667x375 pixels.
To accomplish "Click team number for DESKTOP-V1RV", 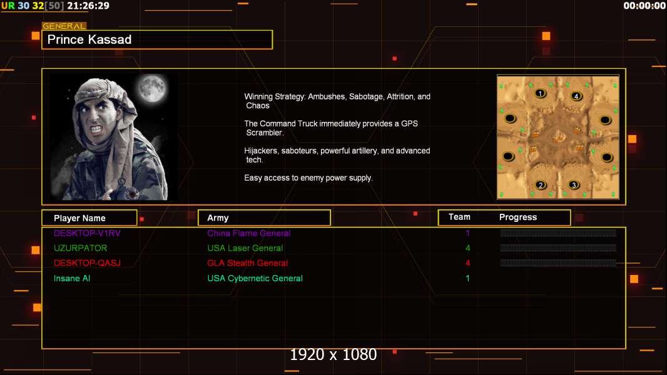I will click(x=467, y=233).
